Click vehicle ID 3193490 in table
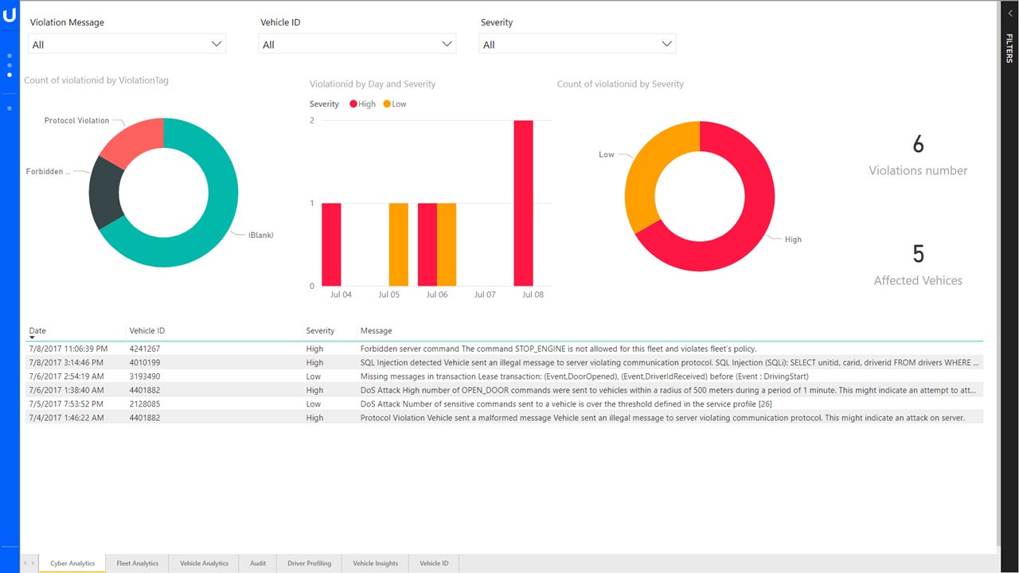 (145, 376)
